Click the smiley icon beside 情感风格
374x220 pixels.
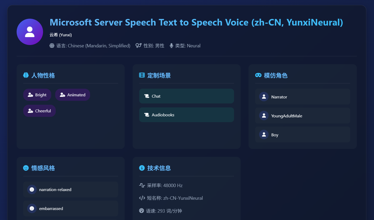(x=26, y=168)
